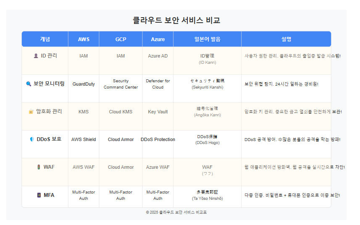360x225 pixels.
Task: Click the description starting DDoS 공격 방어
Action: point(292,139)
